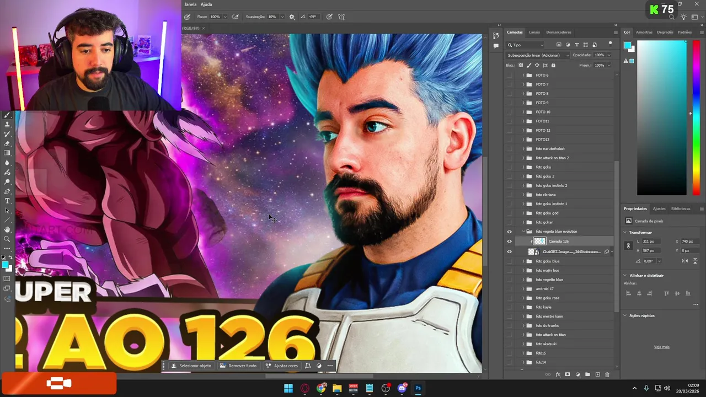Show the FOTO 6 group
The height and width of the screenshot is (397, 706).
tap(509, 75)
